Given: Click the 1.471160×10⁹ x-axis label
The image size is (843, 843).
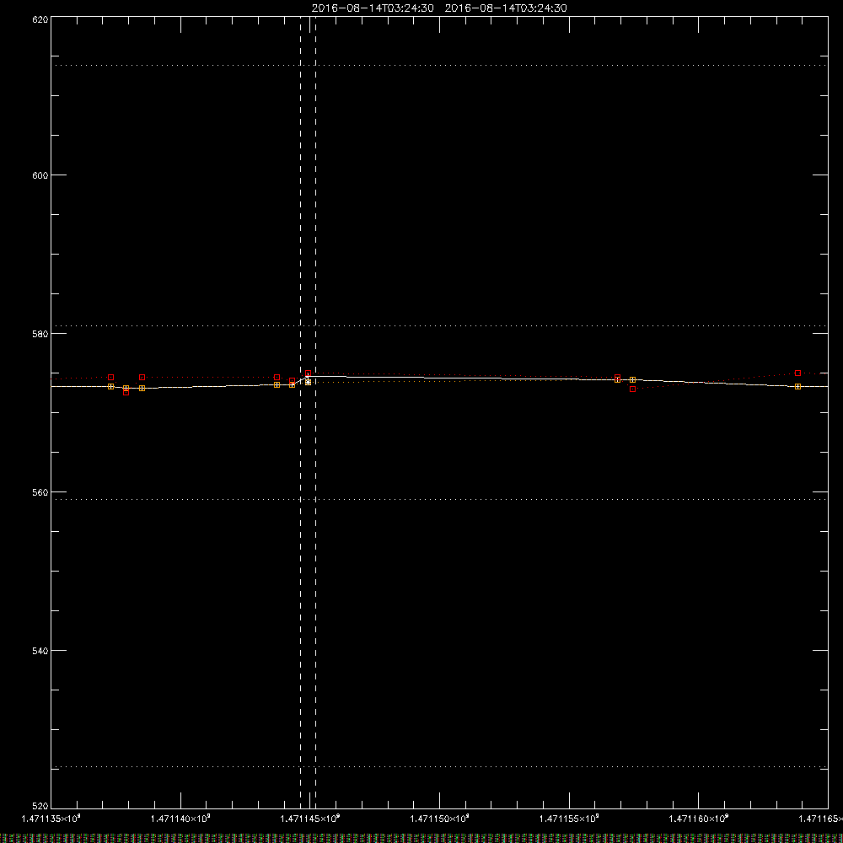Looking at the screenshot, I should tap(699, 819).
